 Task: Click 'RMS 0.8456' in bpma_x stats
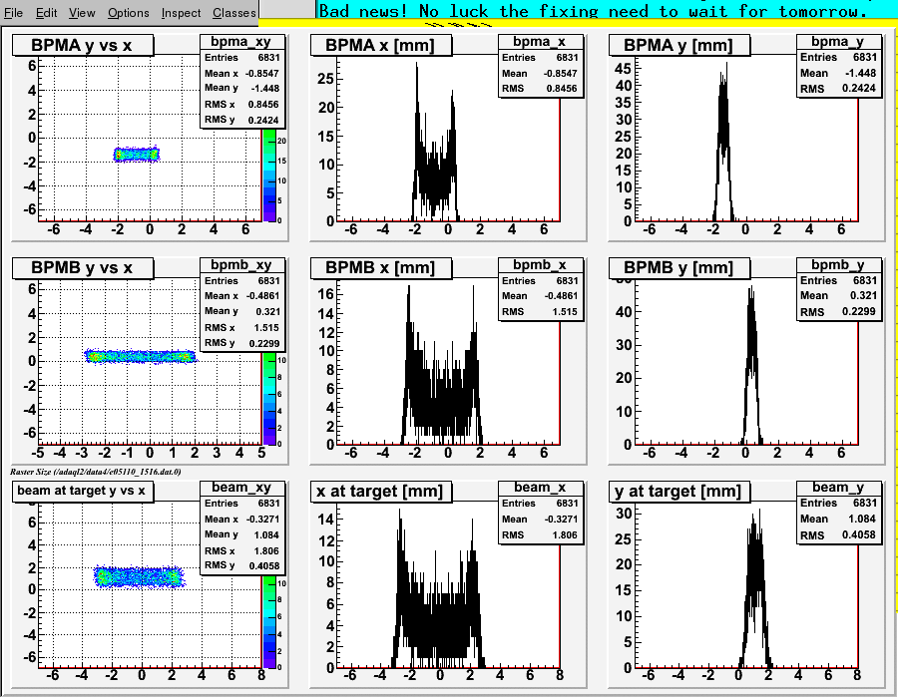click(540, 88)
